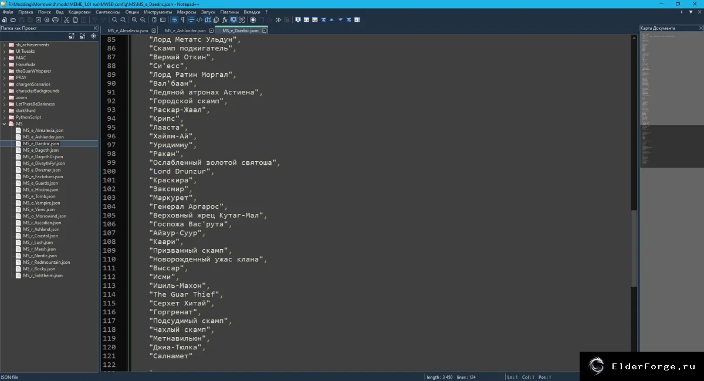
Task: Toggle the Function List panel icon
Action: tap(225, 20)
